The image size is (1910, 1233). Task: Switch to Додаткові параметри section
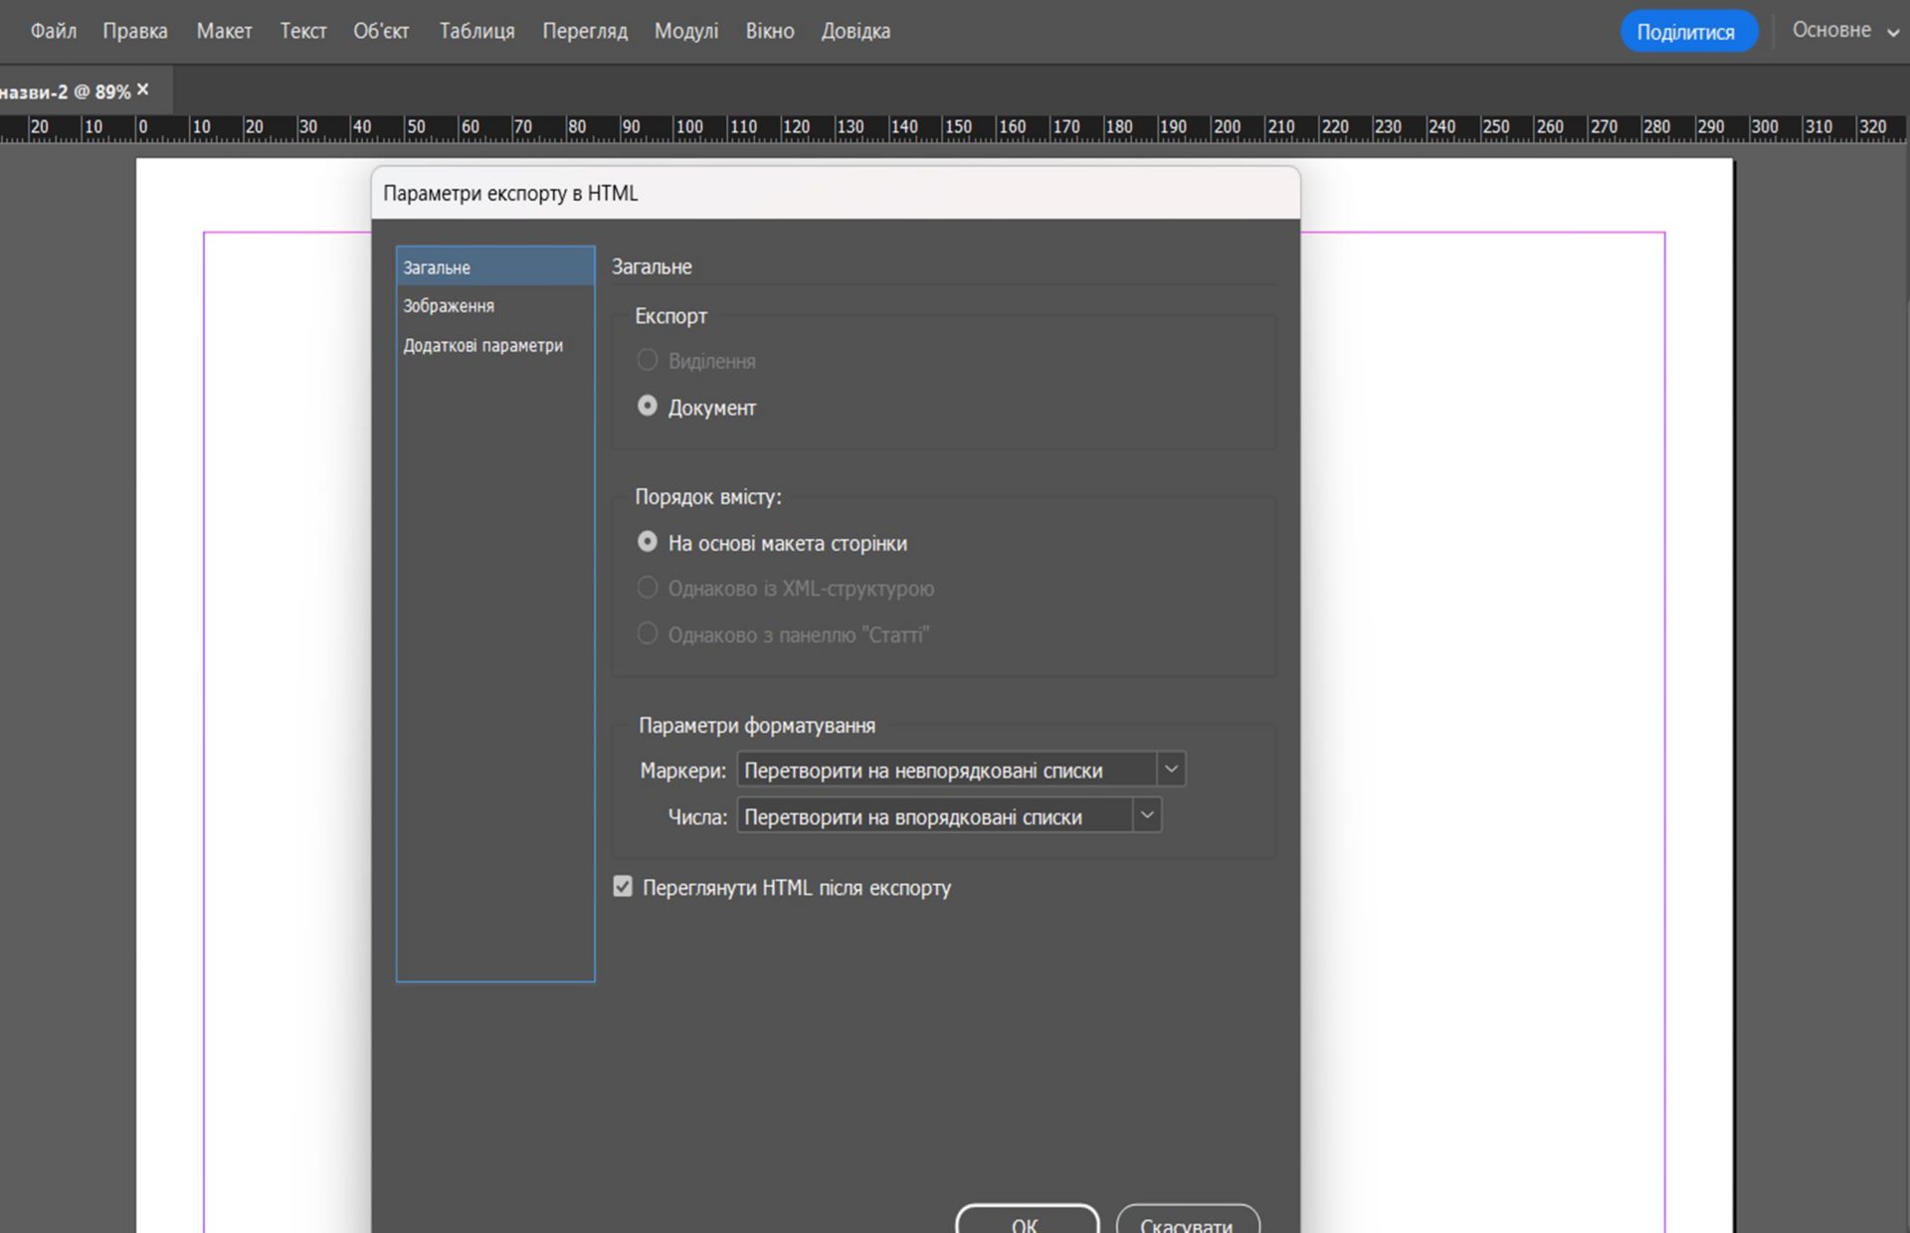click(482, 346)
